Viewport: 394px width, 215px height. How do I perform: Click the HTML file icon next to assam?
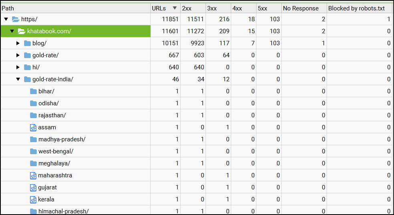(33, 127)
